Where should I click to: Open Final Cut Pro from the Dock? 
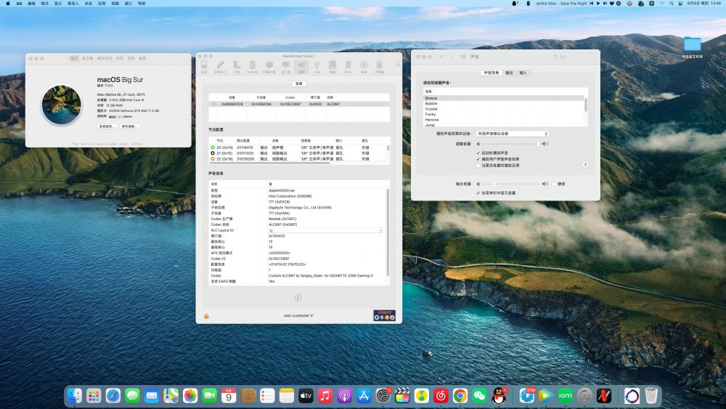[x=402, y=396]
